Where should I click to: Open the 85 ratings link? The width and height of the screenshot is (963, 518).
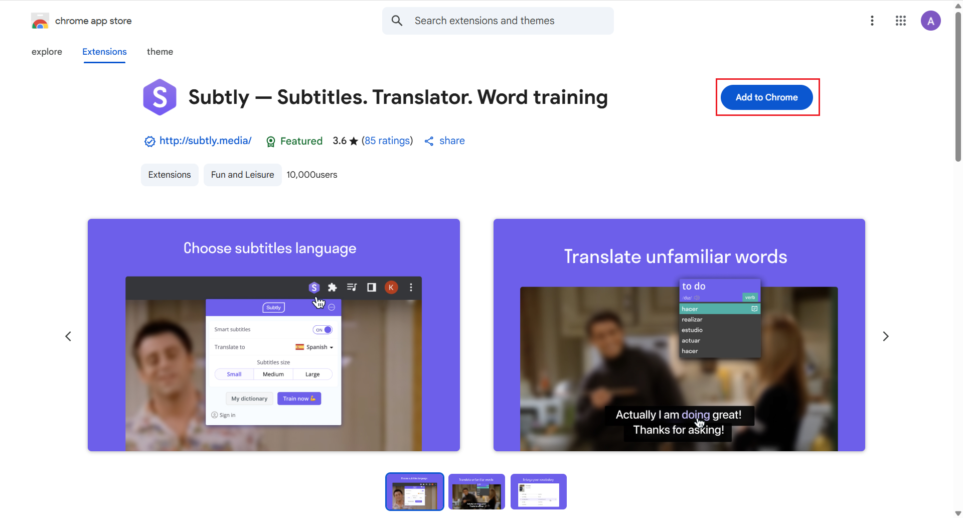click(x=387, y=141)
